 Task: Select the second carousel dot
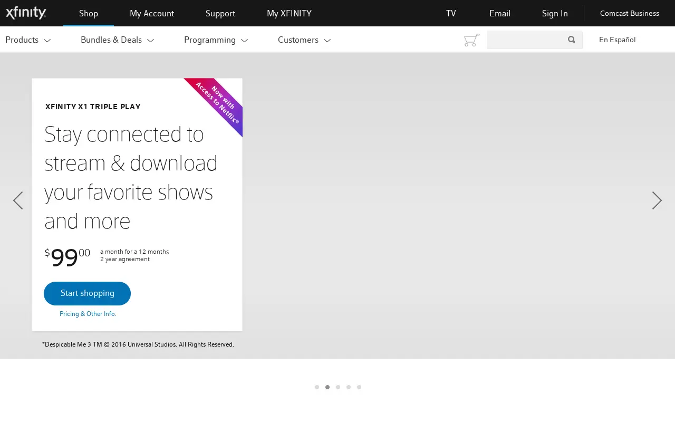327,387
